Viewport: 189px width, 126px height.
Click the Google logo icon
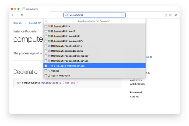click(x=49, y=71)
